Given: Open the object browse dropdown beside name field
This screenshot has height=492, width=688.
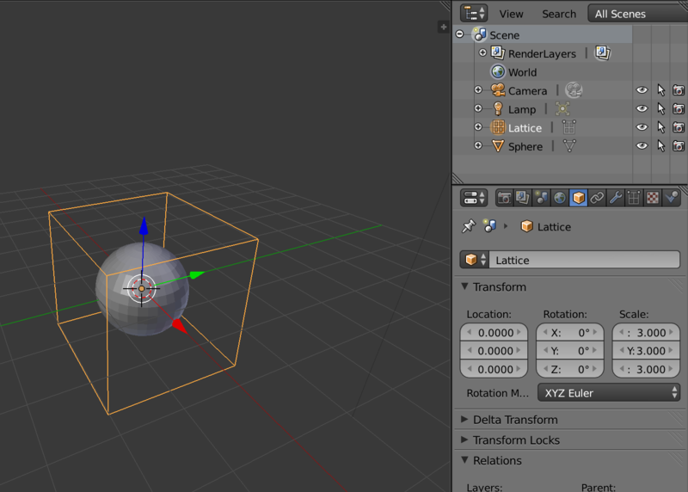Looking at the screenshot, I should coord(475,260).
